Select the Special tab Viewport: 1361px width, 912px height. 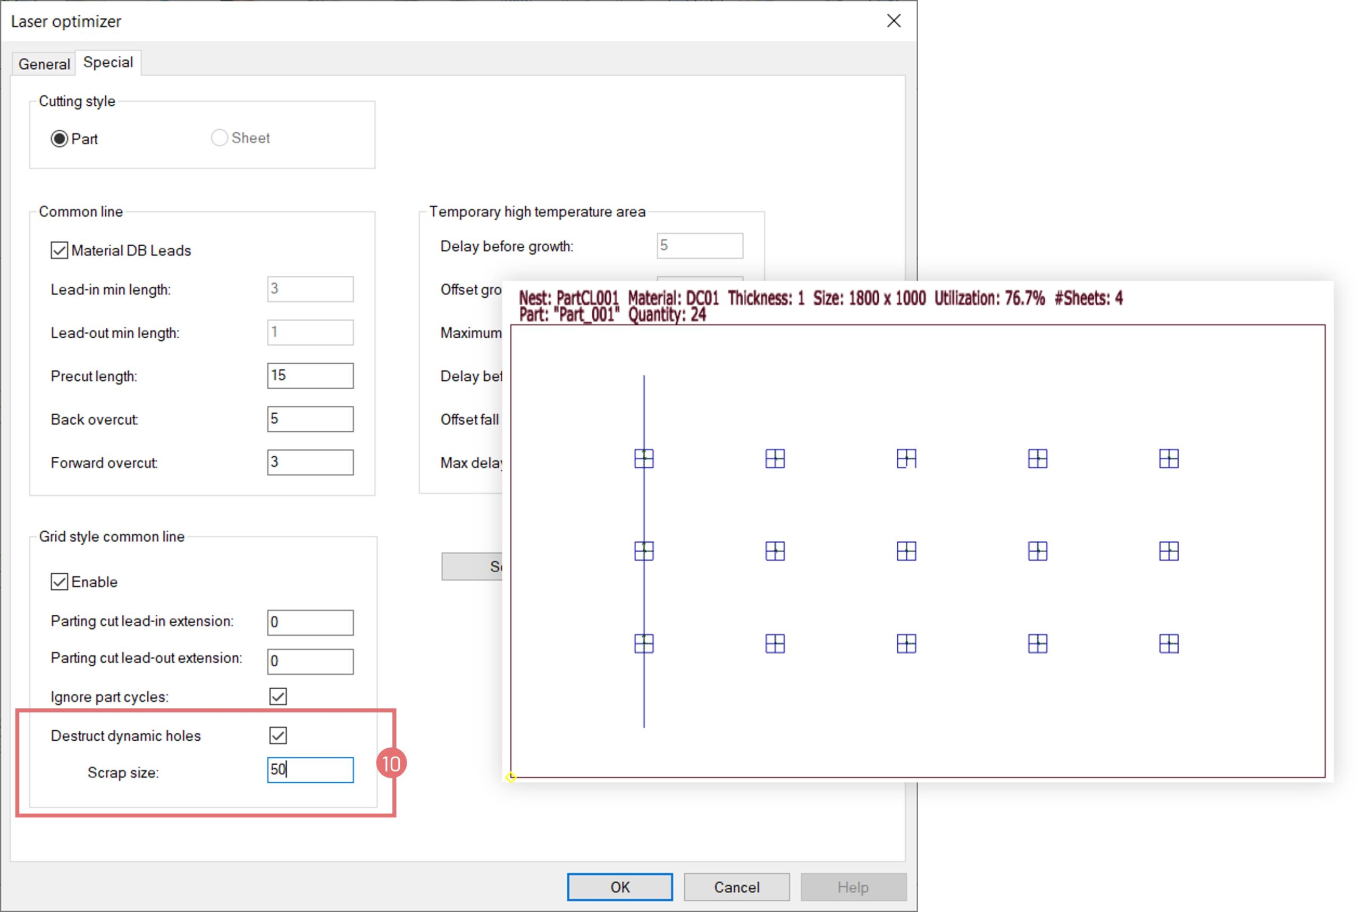tap(108, 62)
